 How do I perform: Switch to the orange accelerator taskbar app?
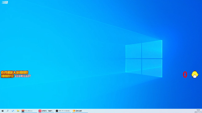tap(80, 111)
